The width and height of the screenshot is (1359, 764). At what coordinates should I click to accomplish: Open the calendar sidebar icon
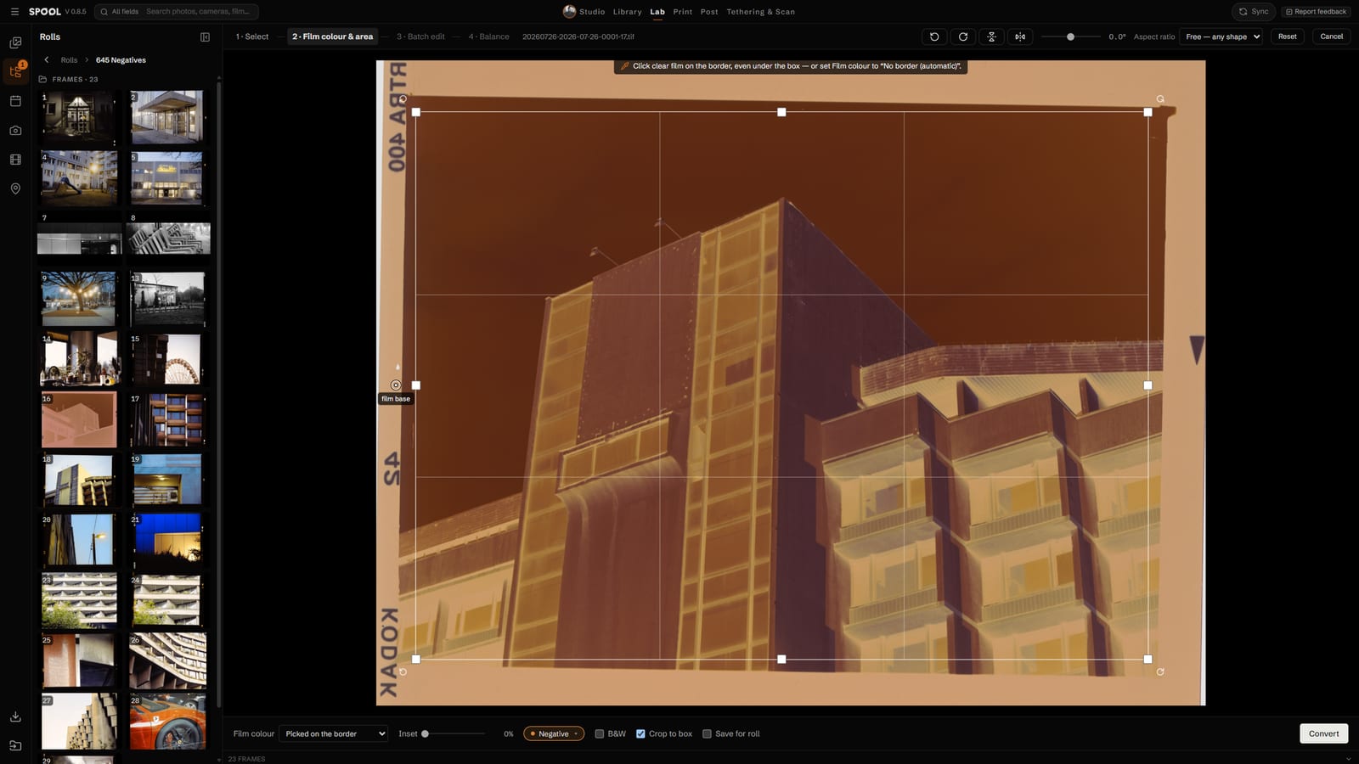tap(15, 101)
